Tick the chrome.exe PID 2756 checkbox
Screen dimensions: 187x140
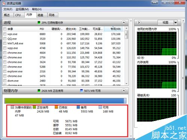[x=5, y=57]
